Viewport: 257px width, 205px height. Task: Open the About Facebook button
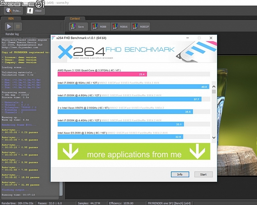[35, 11]
